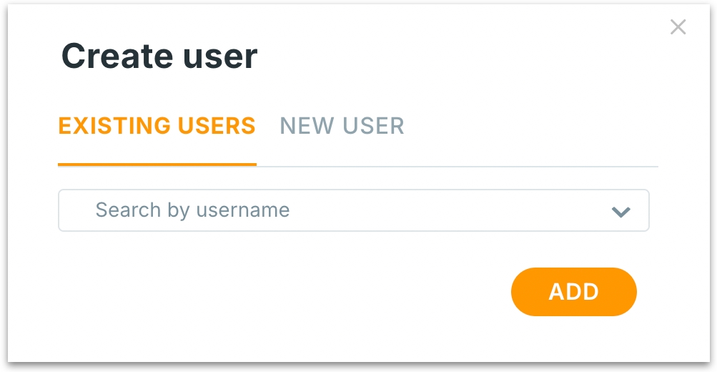Show username options via the chevron icon
Screen dimensions: 717x372
click(x=620, y=211)
